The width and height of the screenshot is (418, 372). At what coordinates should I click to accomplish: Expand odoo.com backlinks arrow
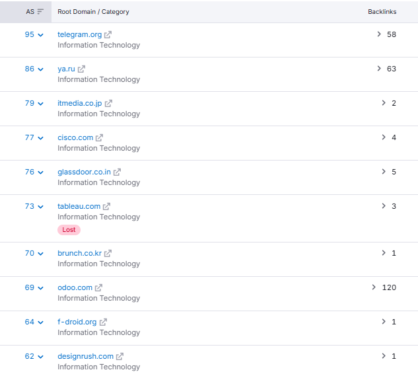click(x=374, y=287)
